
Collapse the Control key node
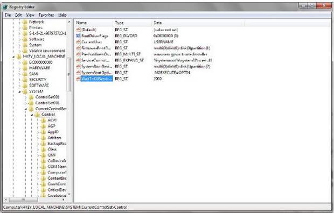(32, 115)
